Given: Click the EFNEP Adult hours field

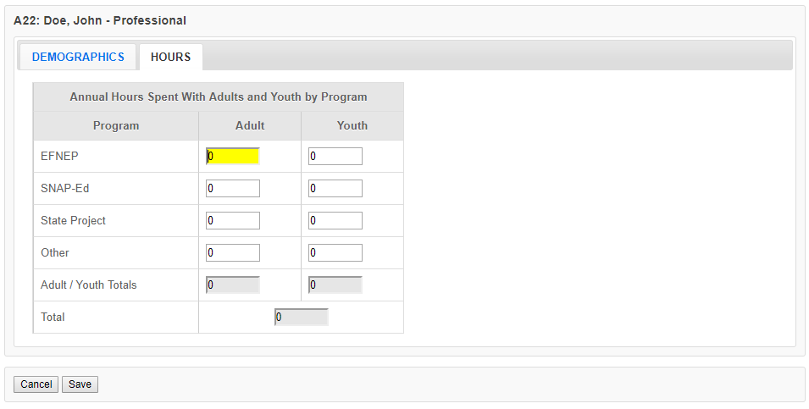Looking at the screenshot, I should pyautogui.click(x=233, y=156).
